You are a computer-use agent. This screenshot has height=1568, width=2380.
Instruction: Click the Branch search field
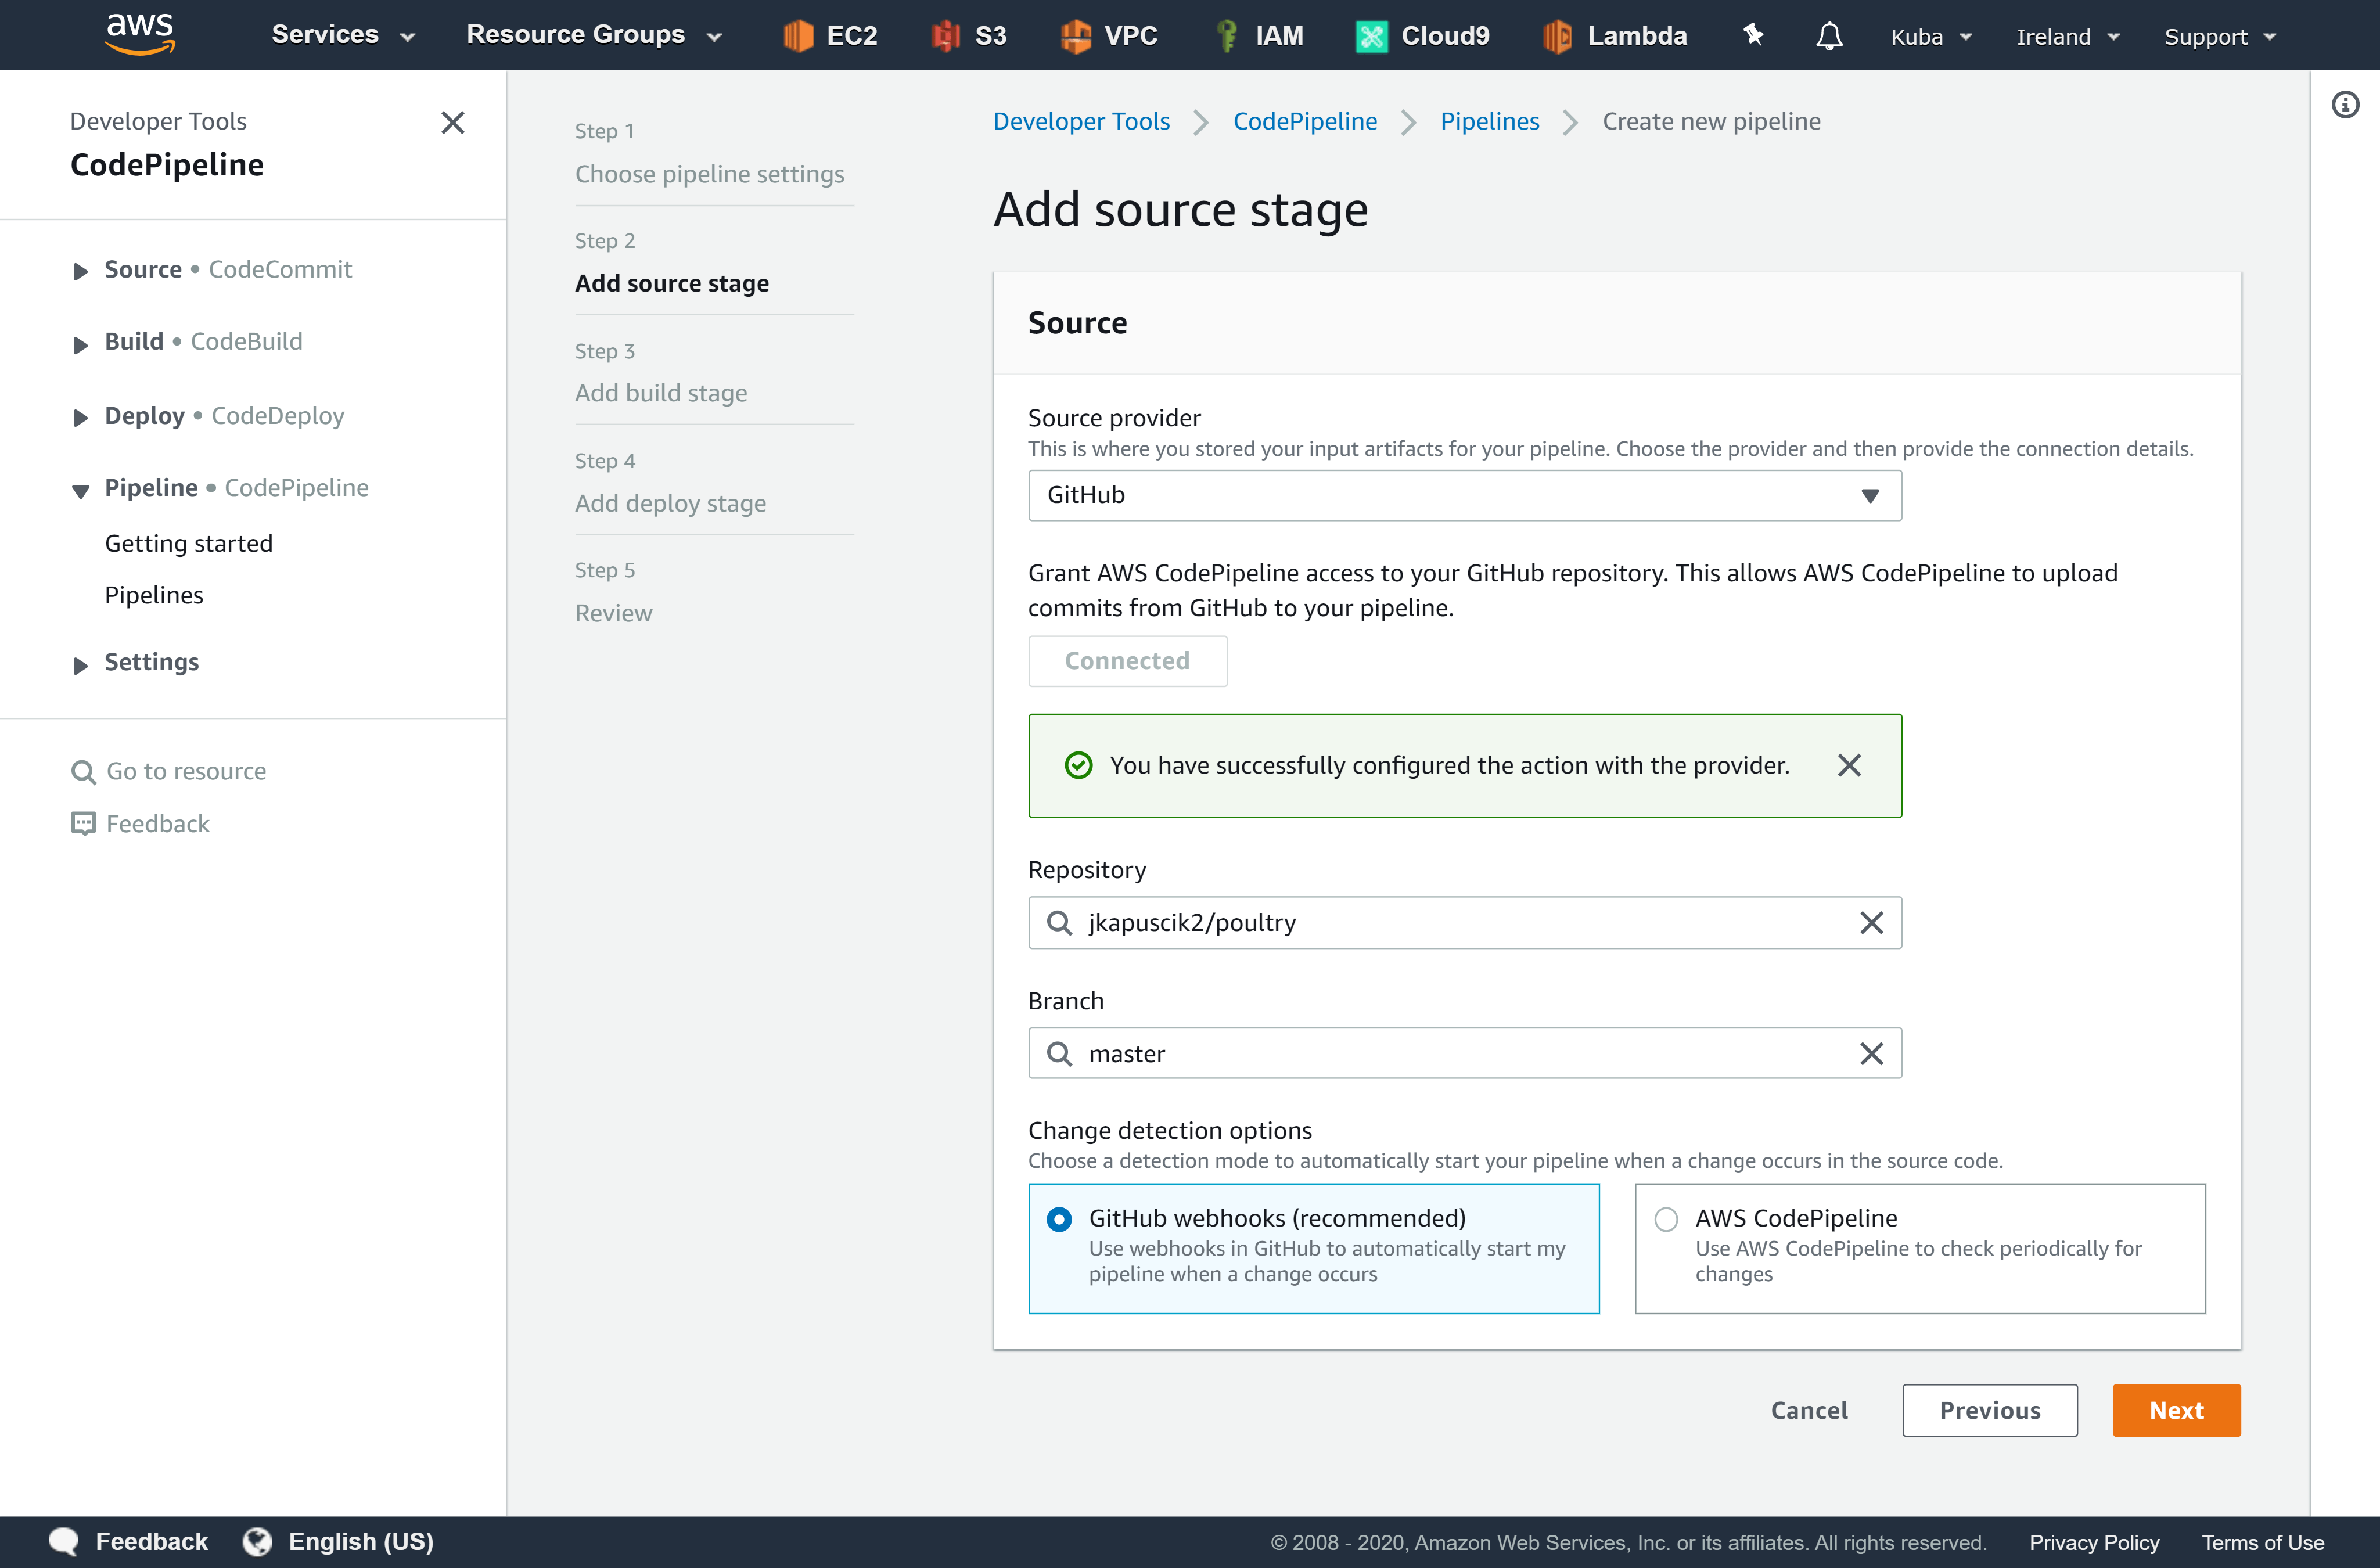click(1464, 1053)
